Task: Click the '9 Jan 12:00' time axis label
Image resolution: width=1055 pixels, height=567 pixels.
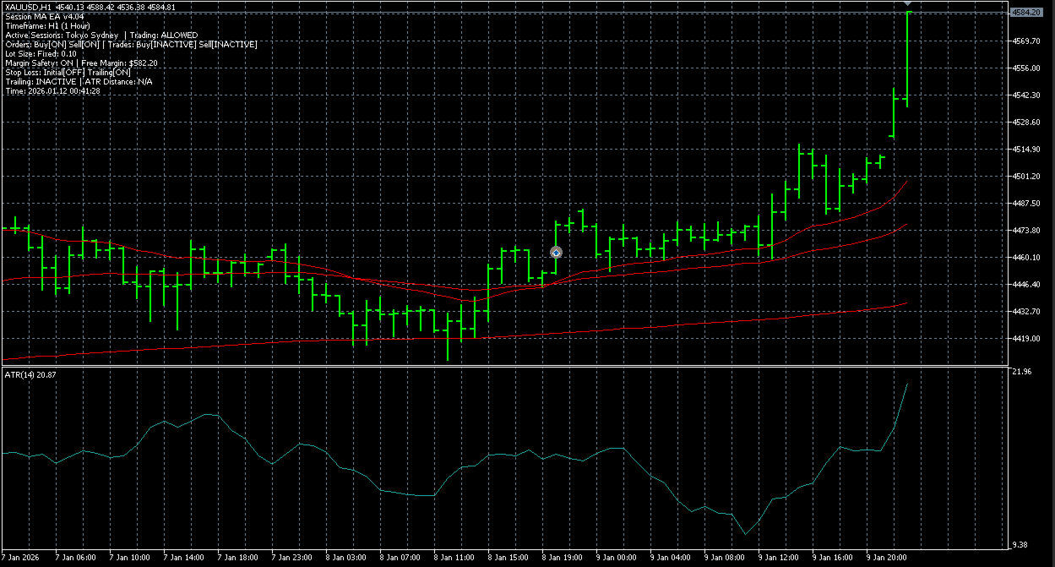Action: tap(779, 558)
